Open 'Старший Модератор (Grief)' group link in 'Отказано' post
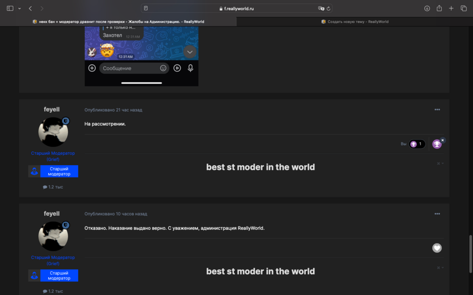This screenshot has width=473, height=295. 53,261
